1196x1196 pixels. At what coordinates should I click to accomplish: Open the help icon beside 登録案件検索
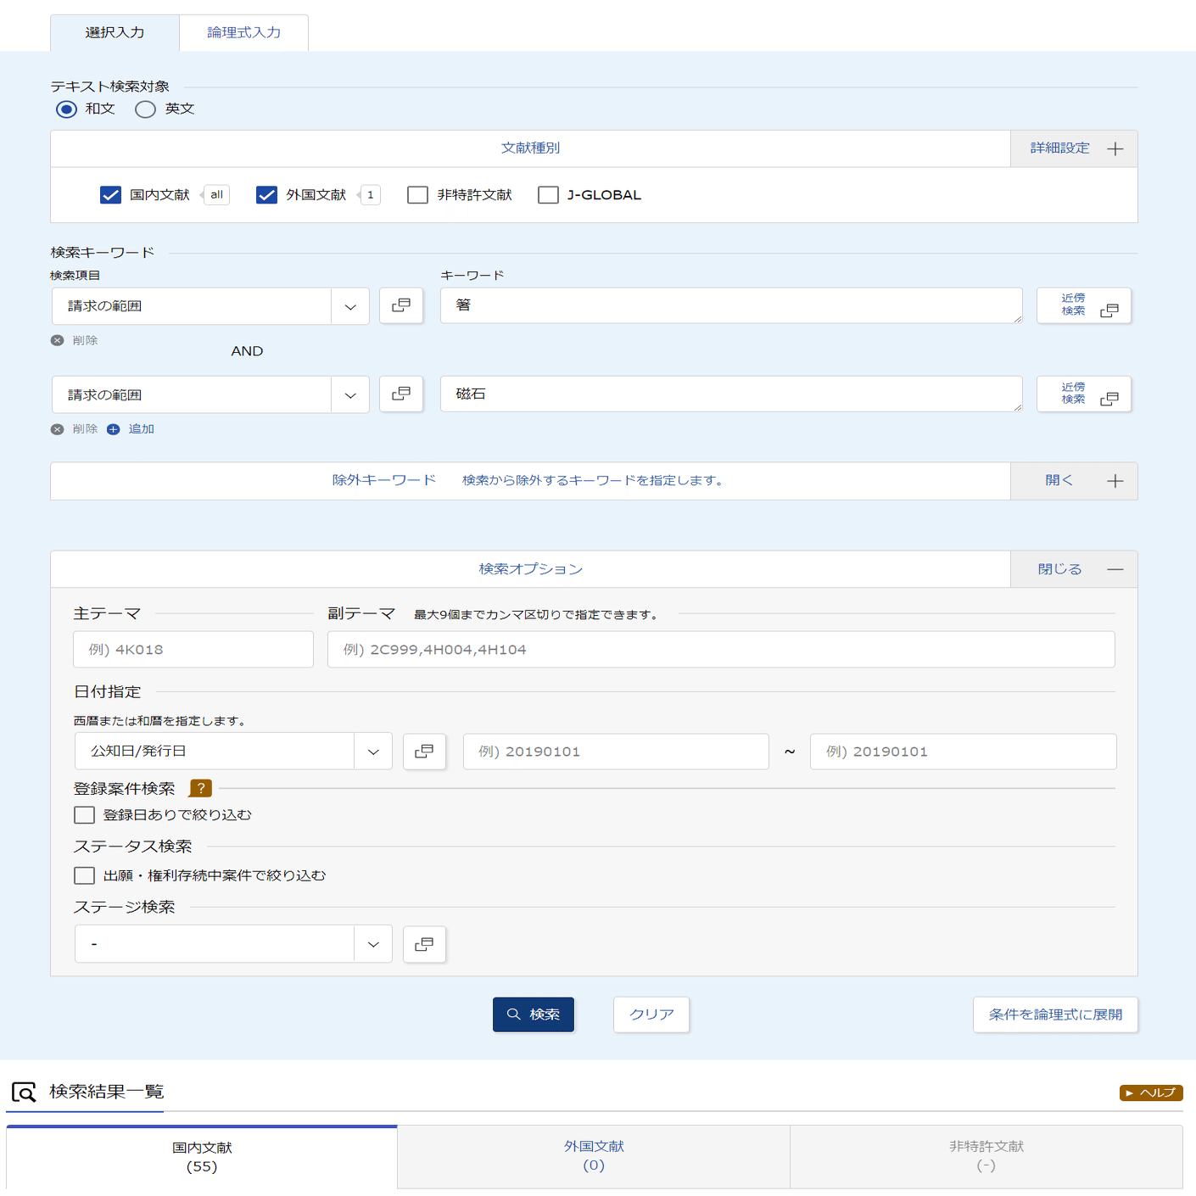(x=199, y=788)
